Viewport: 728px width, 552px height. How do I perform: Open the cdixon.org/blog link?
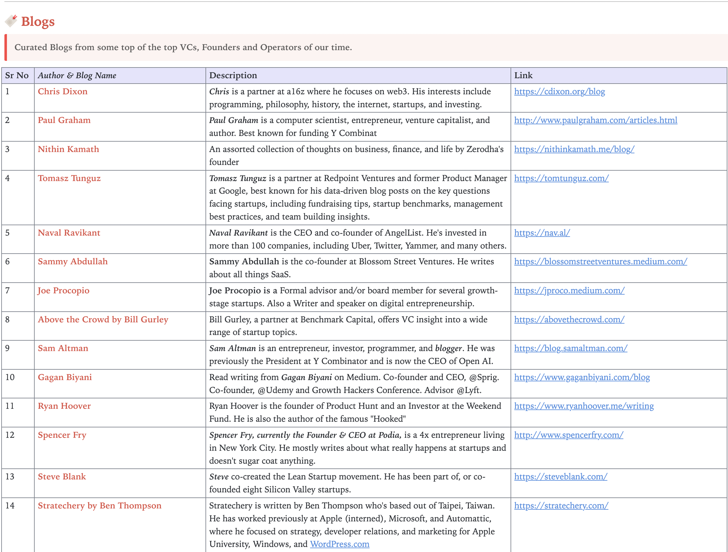click(x=559, y=91)
